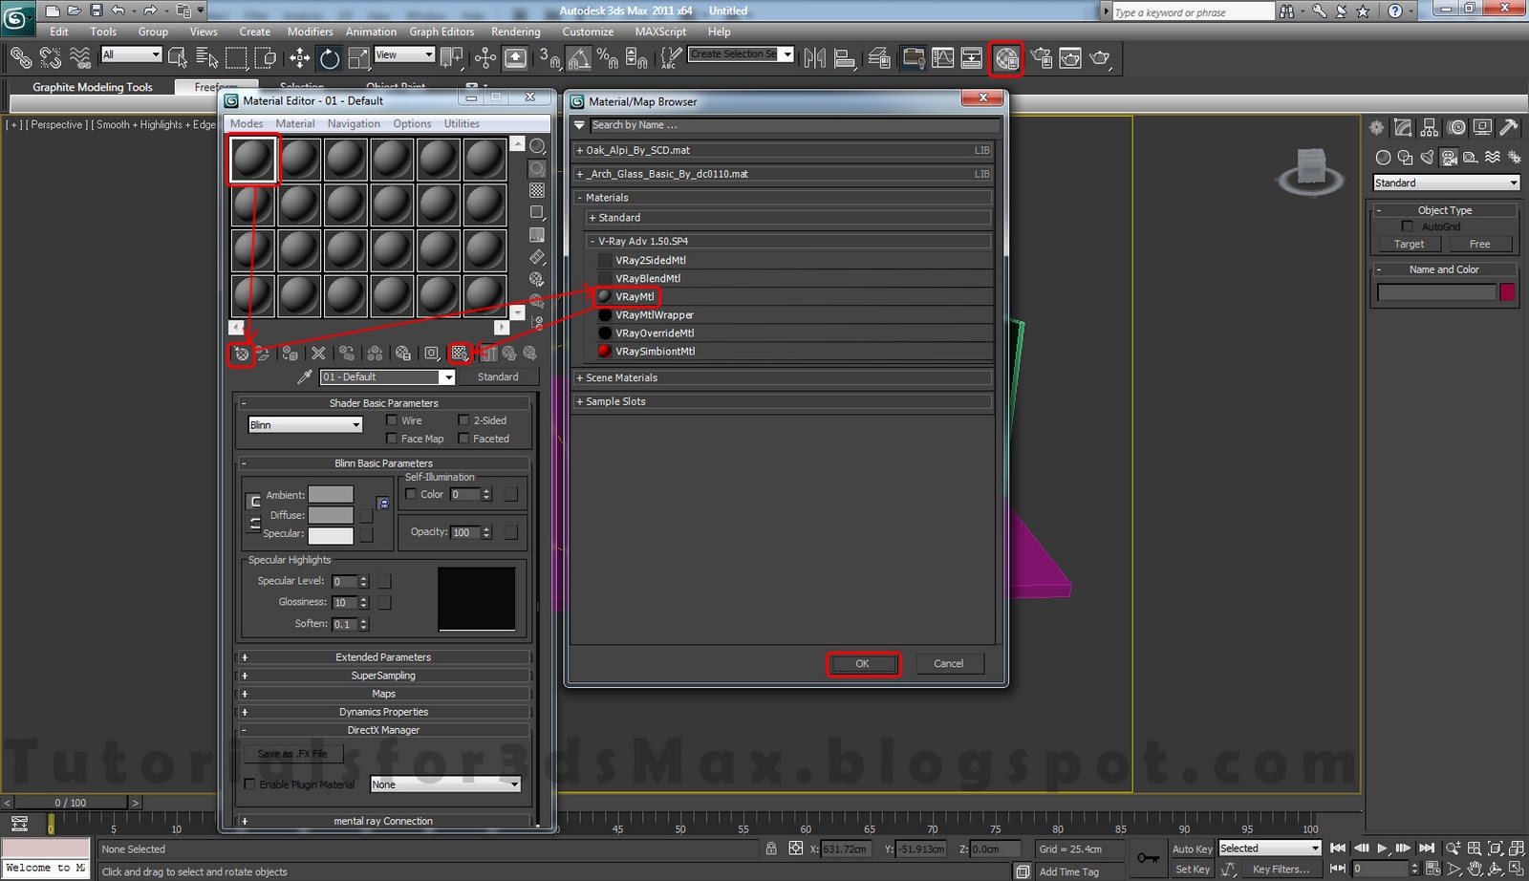Click the Search by Name field
1529x881 pixels.
[793, 125]
